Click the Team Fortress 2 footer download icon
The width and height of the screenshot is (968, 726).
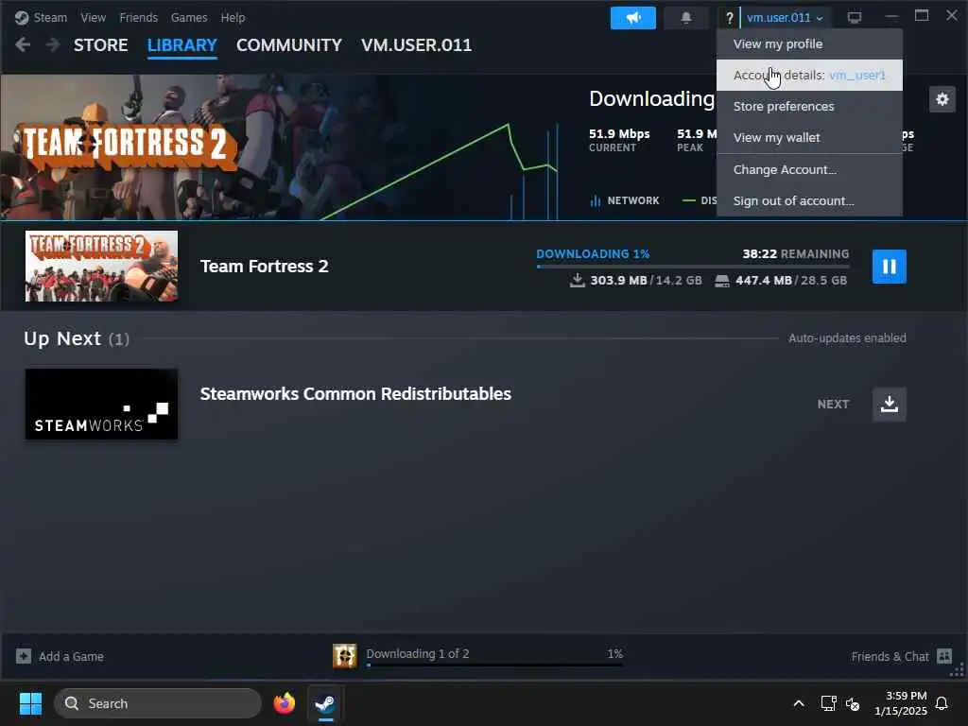pyautogui.click(x=344, y=656)
